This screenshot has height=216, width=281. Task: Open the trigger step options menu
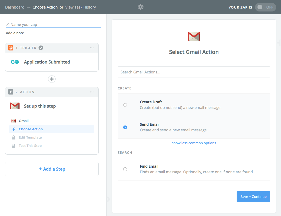[x=92, y=48]
